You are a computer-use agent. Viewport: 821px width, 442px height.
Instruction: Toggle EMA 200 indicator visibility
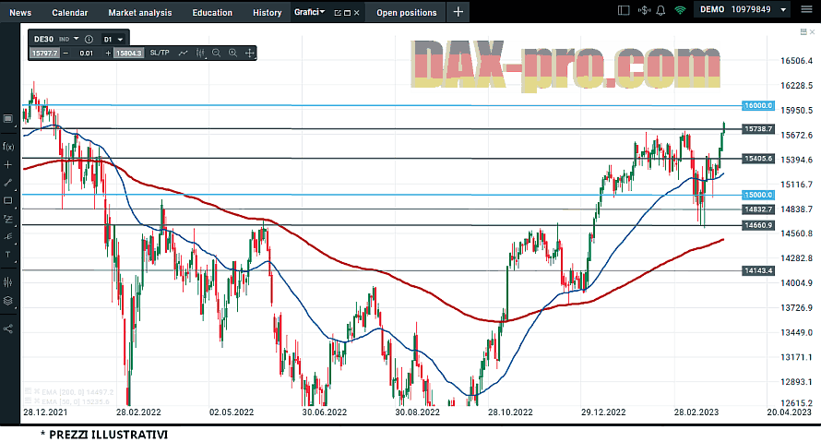coord(29,391)
